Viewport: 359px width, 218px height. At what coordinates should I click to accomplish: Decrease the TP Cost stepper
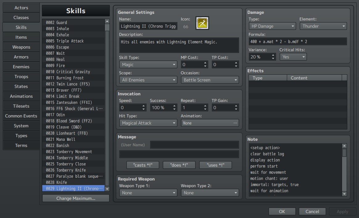pos(236,66)
